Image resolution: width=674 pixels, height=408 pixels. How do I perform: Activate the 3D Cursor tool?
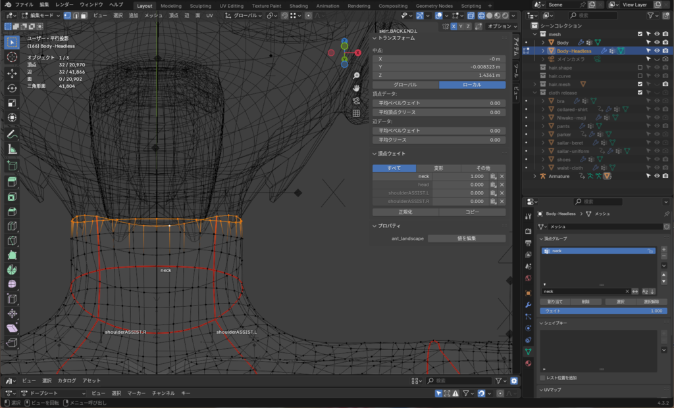[x=12, y=57]
